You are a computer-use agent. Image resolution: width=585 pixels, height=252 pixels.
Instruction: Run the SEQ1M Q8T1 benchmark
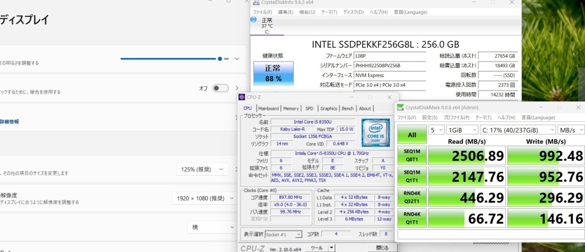pyautogui.click(x=412, y=155)
